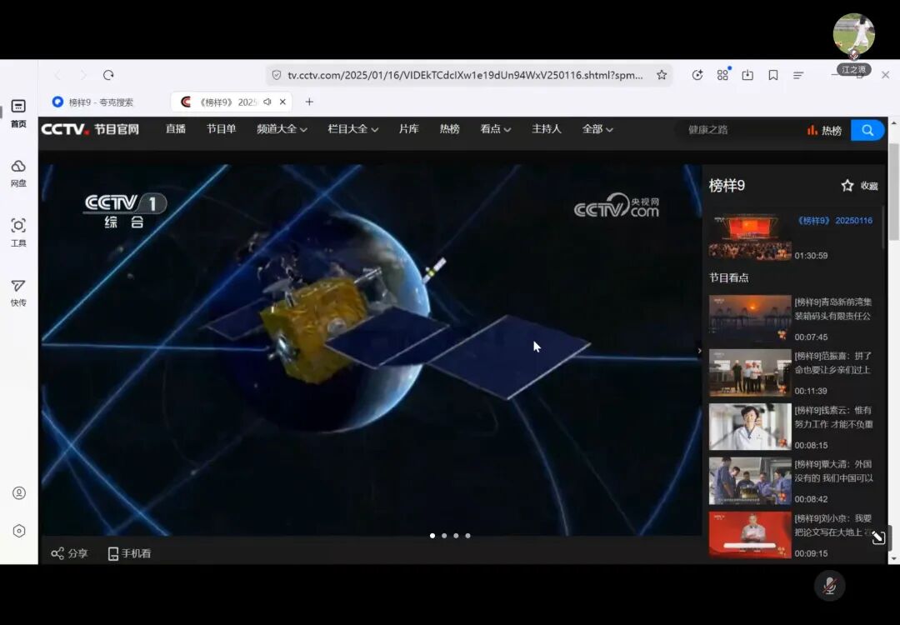The height and width of the screenshot is (625, 900).
Task: Open the browser downloads icon
Action: 747,75
